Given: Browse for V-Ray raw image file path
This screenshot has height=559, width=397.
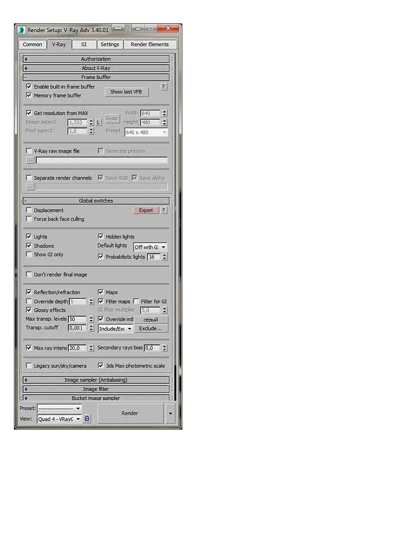Looking at the screenshot, I should pyautogui.click(x=29, y=160).
